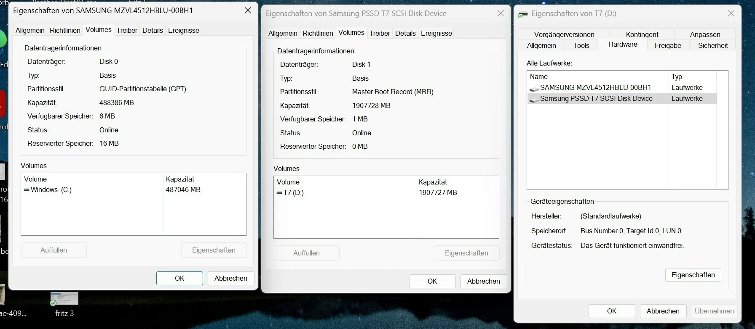Screen dimensions: 755x329
Task: Click the SAMSUNG MZVL4512HBLU-00BH1 drive icon in Alle Laufwerke
Action: tap(534, 88)
